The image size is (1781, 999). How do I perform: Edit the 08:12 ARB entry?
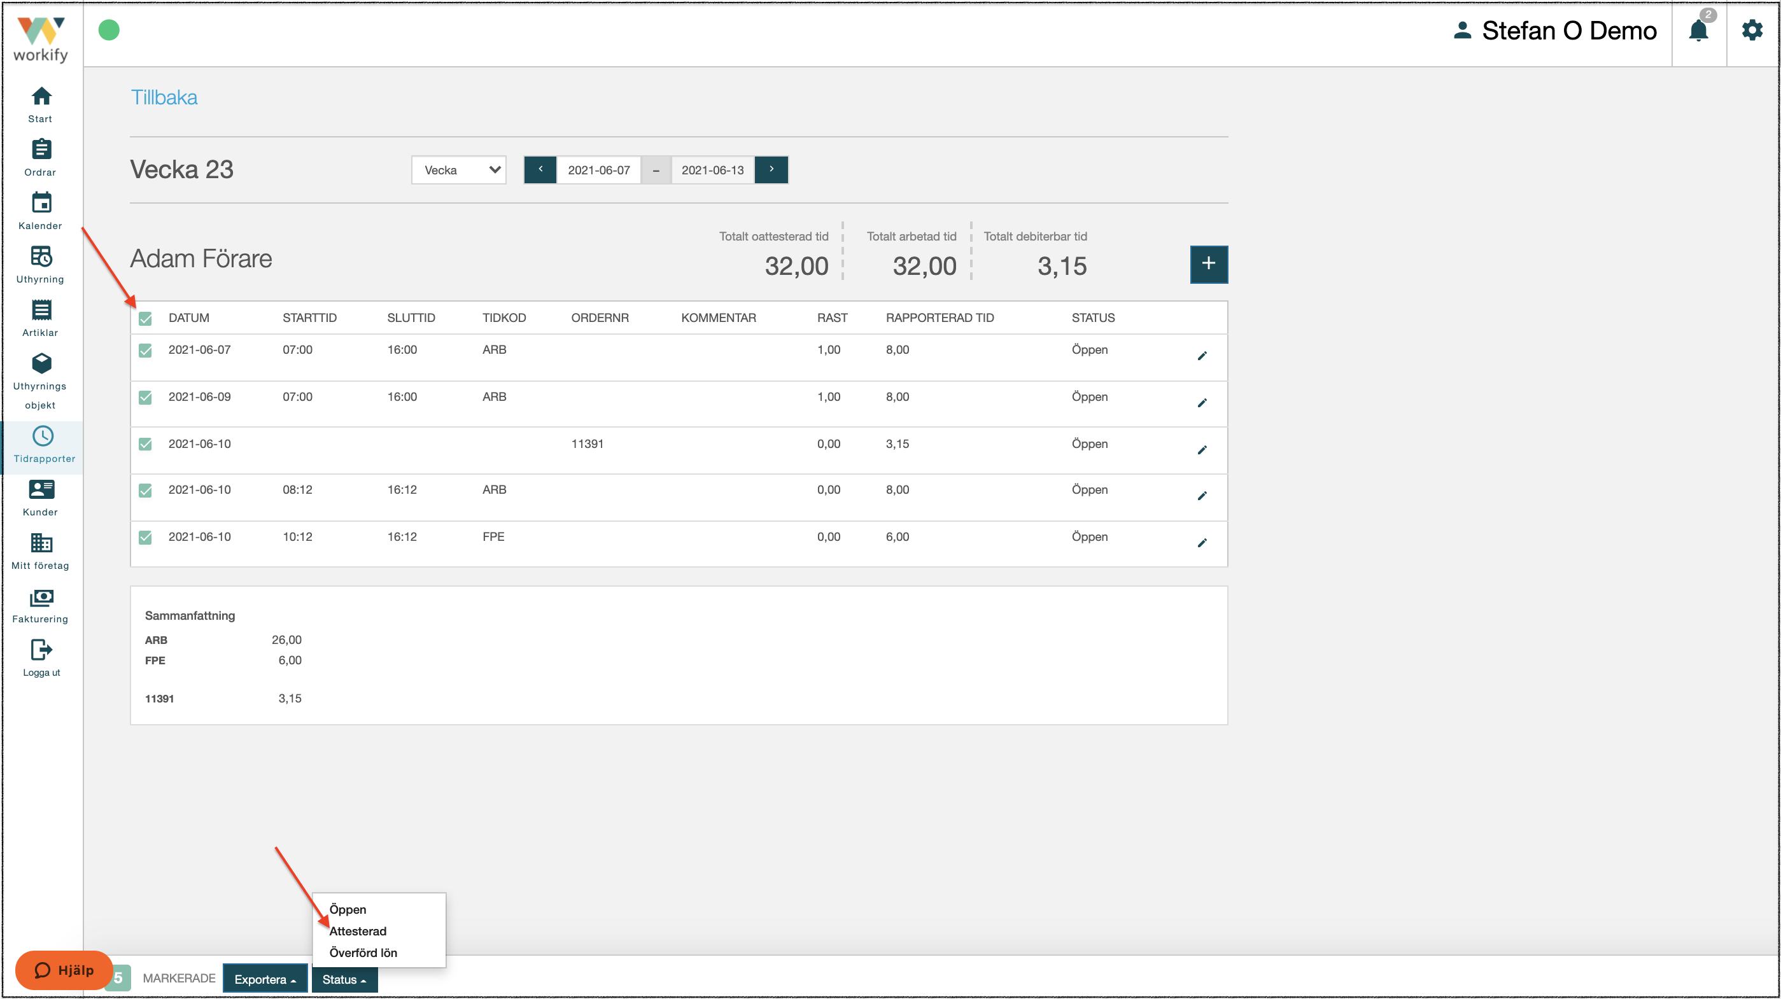click(x=1202, y=496)
